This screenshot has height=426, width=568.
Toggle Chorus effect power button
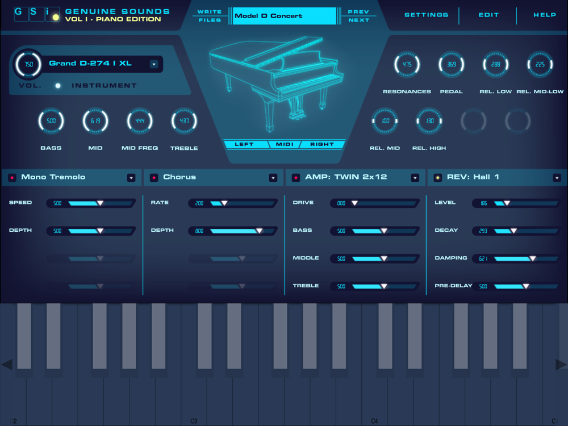click(x=154, y=177)
